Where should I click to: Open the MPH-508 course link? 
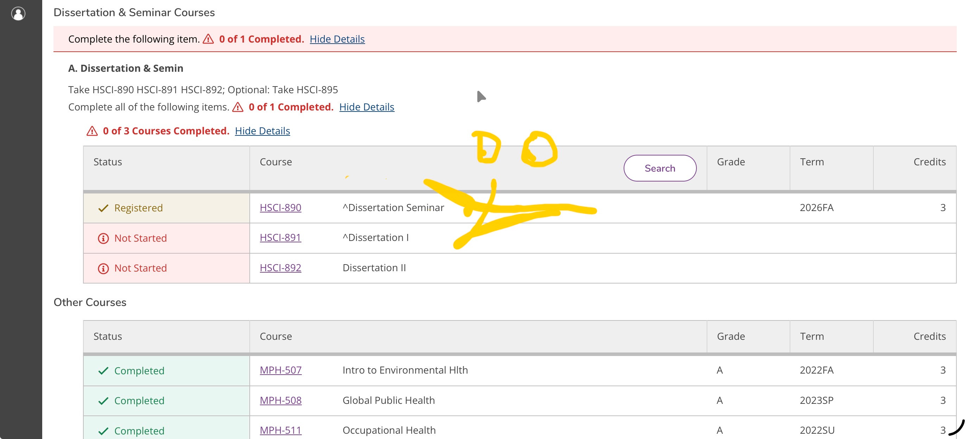281,400
